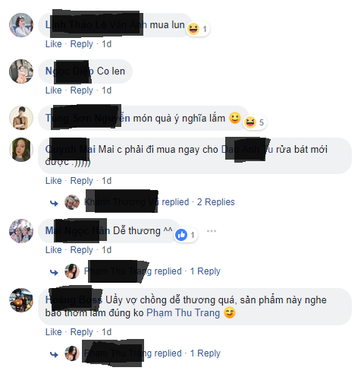Click the thumbs-up reaction on 'Dễ thương' comment
364x377 pixels.
(181, 235)
